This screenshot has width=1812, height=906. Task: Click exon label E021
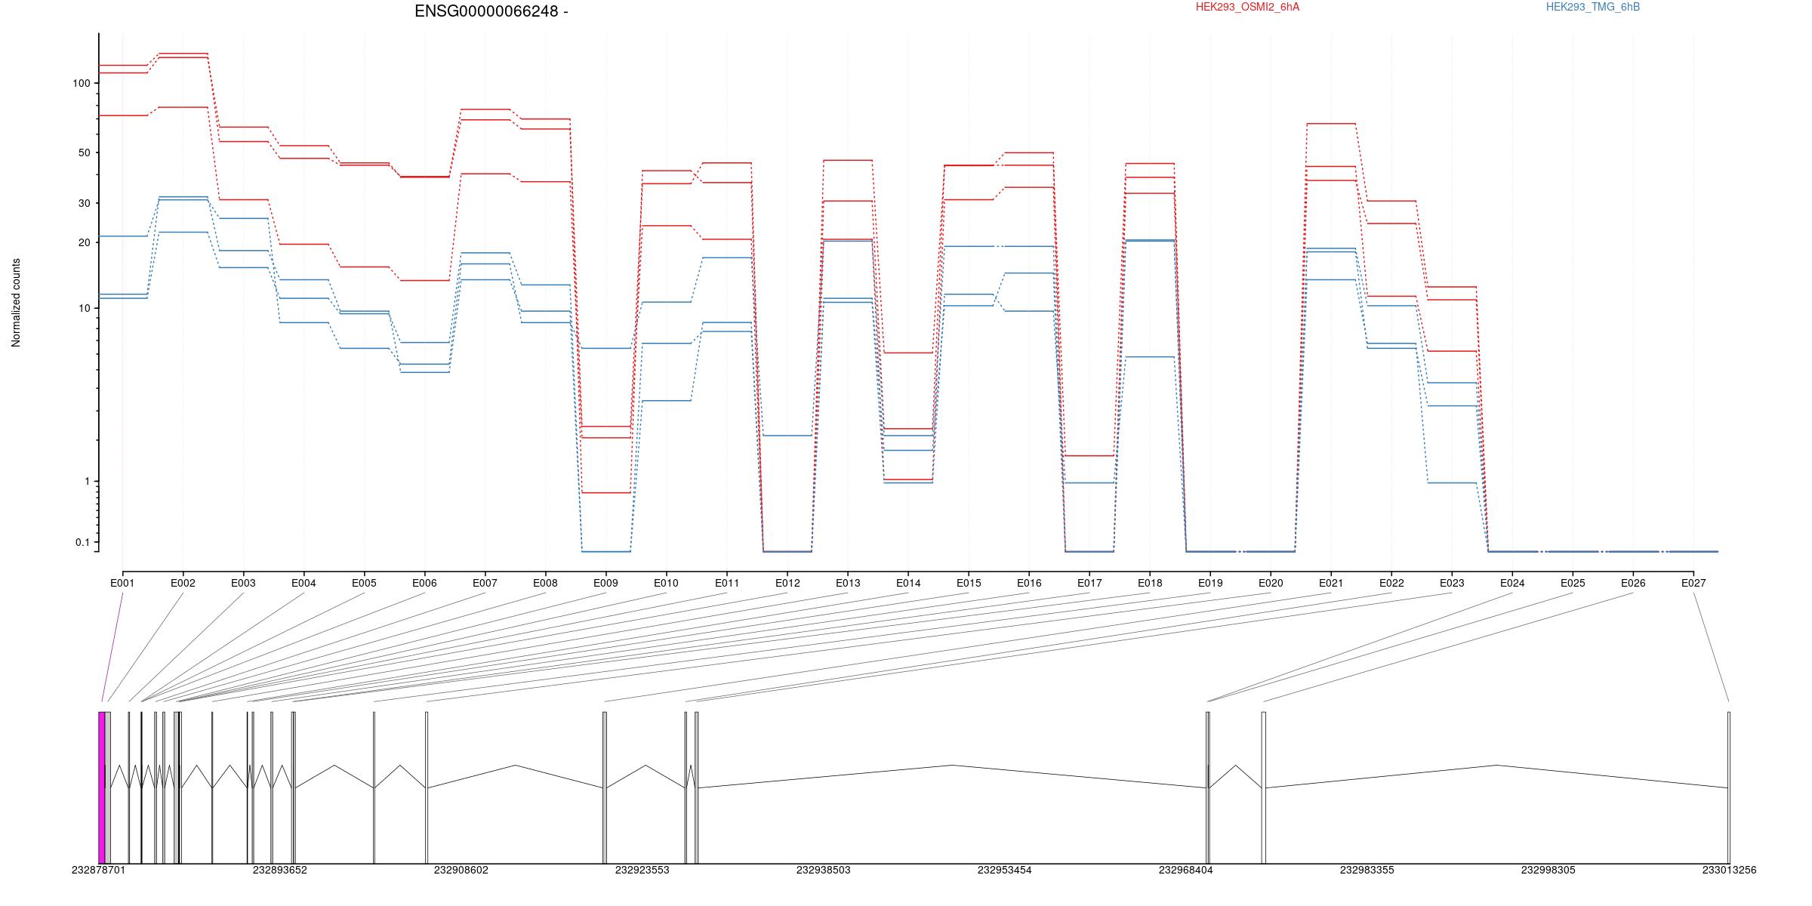coord(1331,583)
